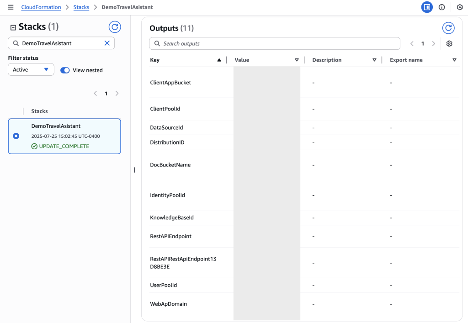Go to previous page of outputs

click(412, 43)
